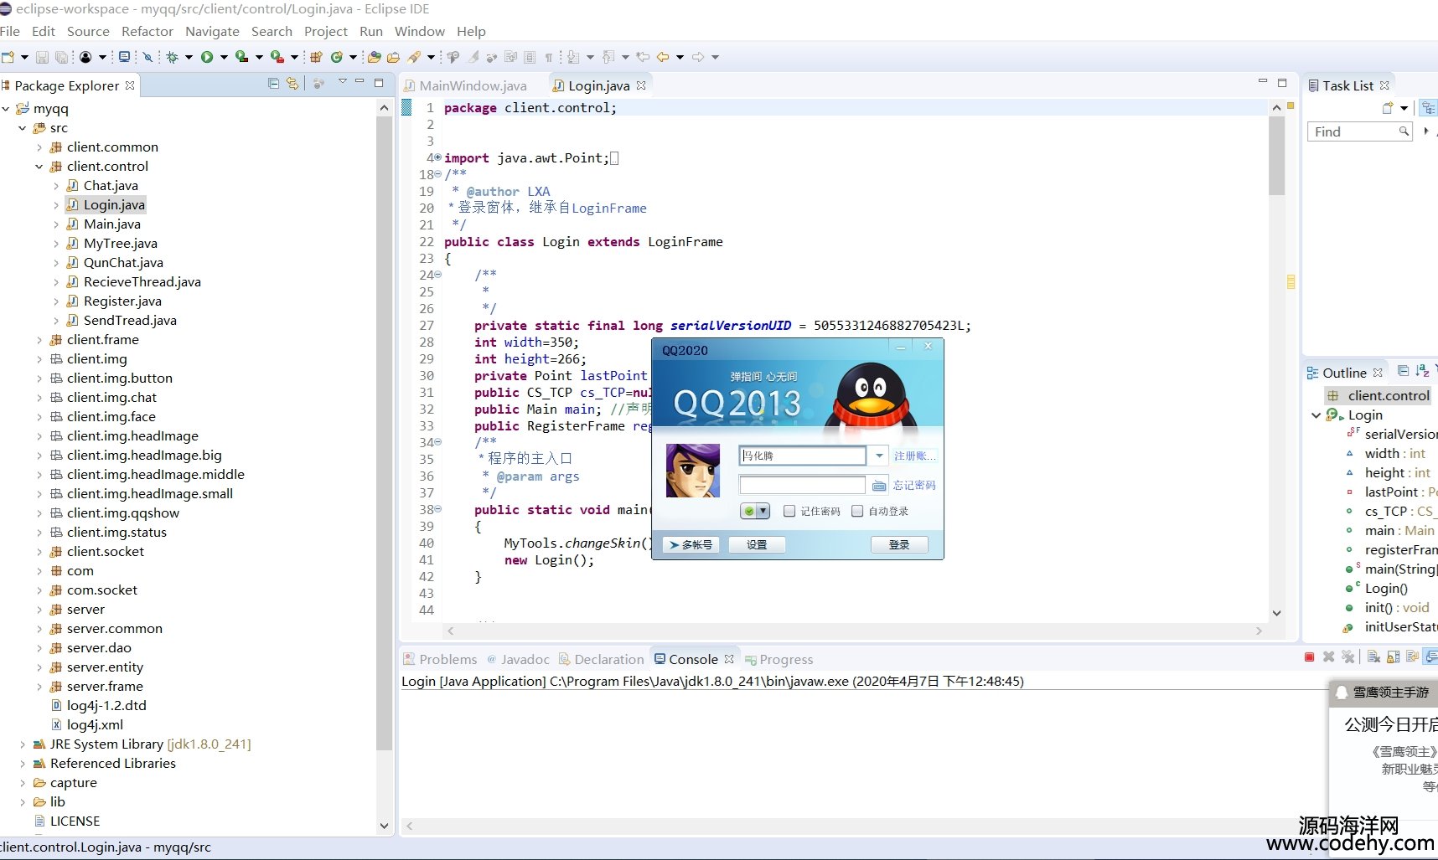The width and height of the screenshot is (1438, 860).
Task: Toggle the 自动登录 checkbox
Action: click(x=856, y=511)
